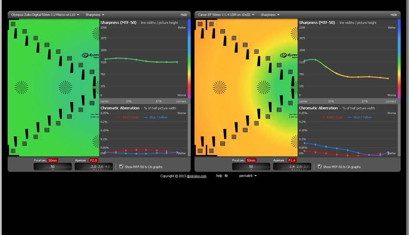Click the 67% axis label in Canon graph
Viewport: 410px width, 235px height.
point(365,101)
